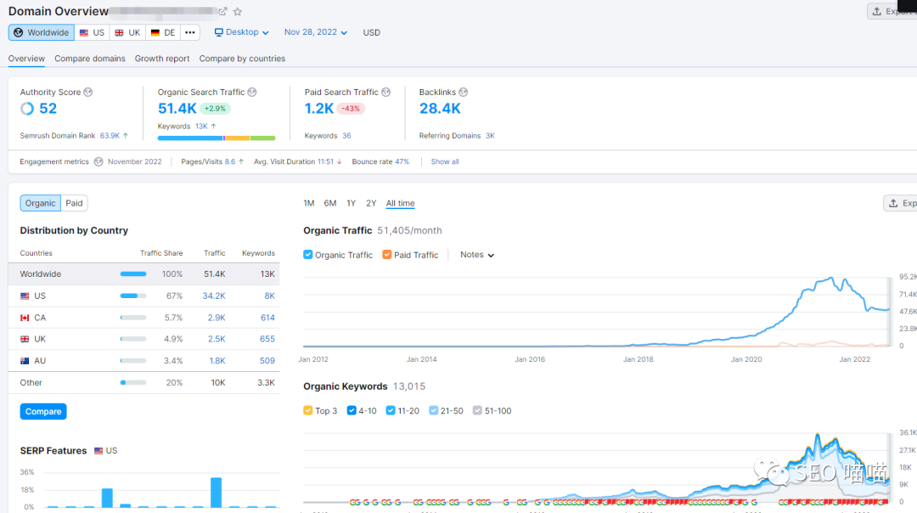
Task: Switch to the Compare domains tab
Action: (x=90, y=59)
